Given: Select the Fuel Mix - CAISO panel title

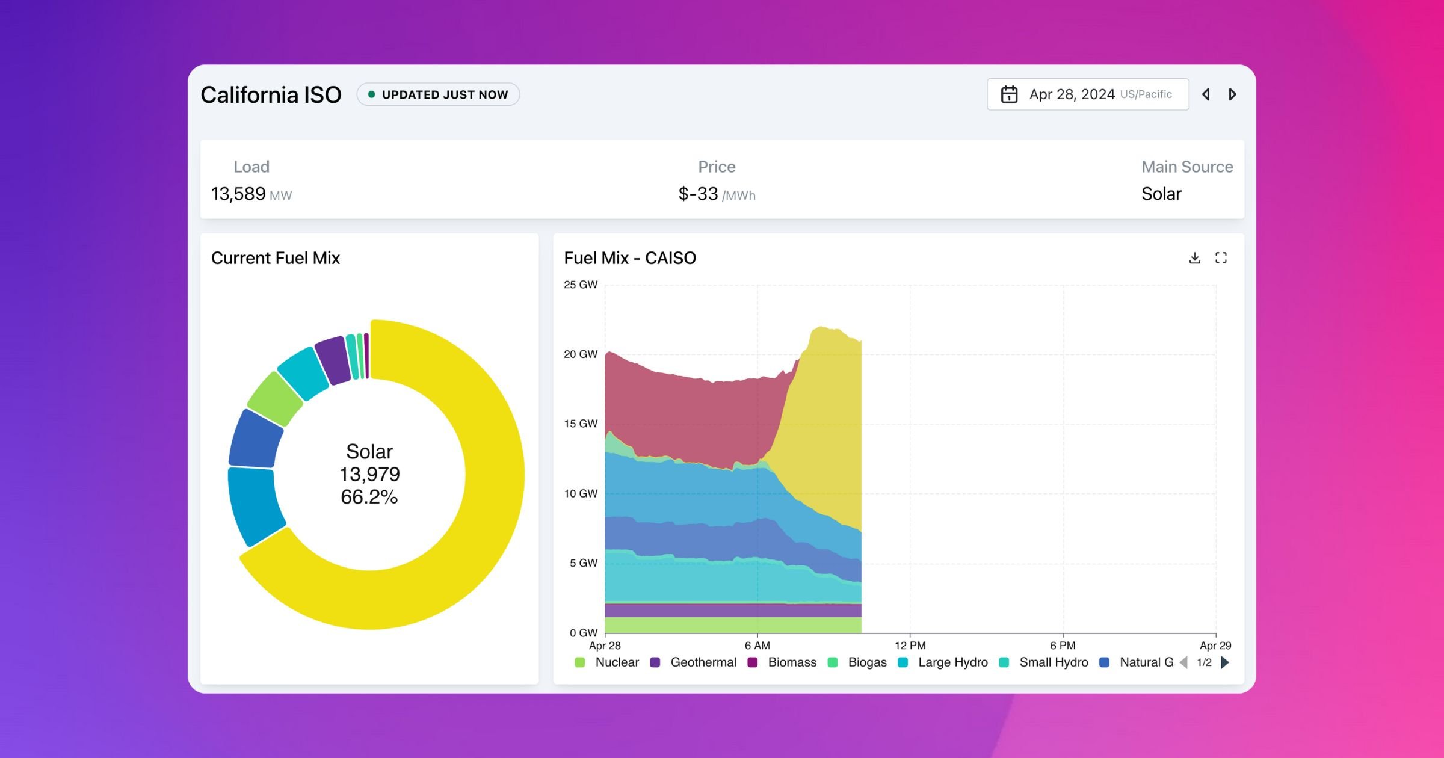Looking at the screenshot, I should click(x=629, y=257).
